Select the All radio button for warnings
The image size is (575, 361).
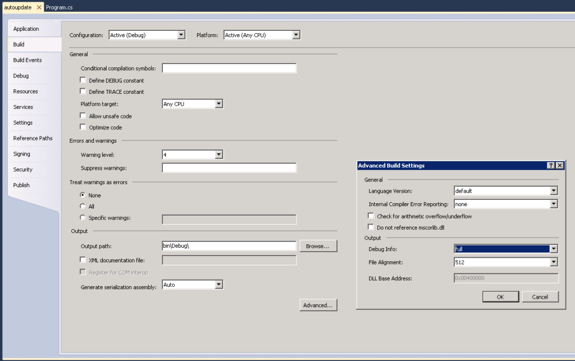[83, 207]
